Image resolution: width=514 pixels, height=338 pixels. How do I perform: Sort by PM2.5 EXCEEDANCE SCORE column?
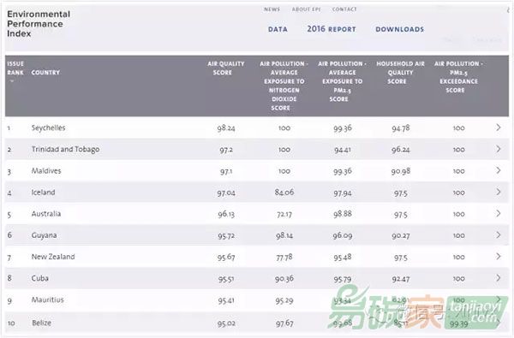click(x=458, y=77)
